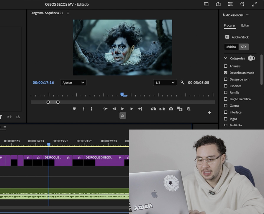
Task: Check the Animais category
Action: pos(226,66)
